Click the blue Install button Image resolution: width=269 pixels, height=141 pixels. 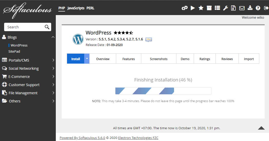(x=76, y=59)
